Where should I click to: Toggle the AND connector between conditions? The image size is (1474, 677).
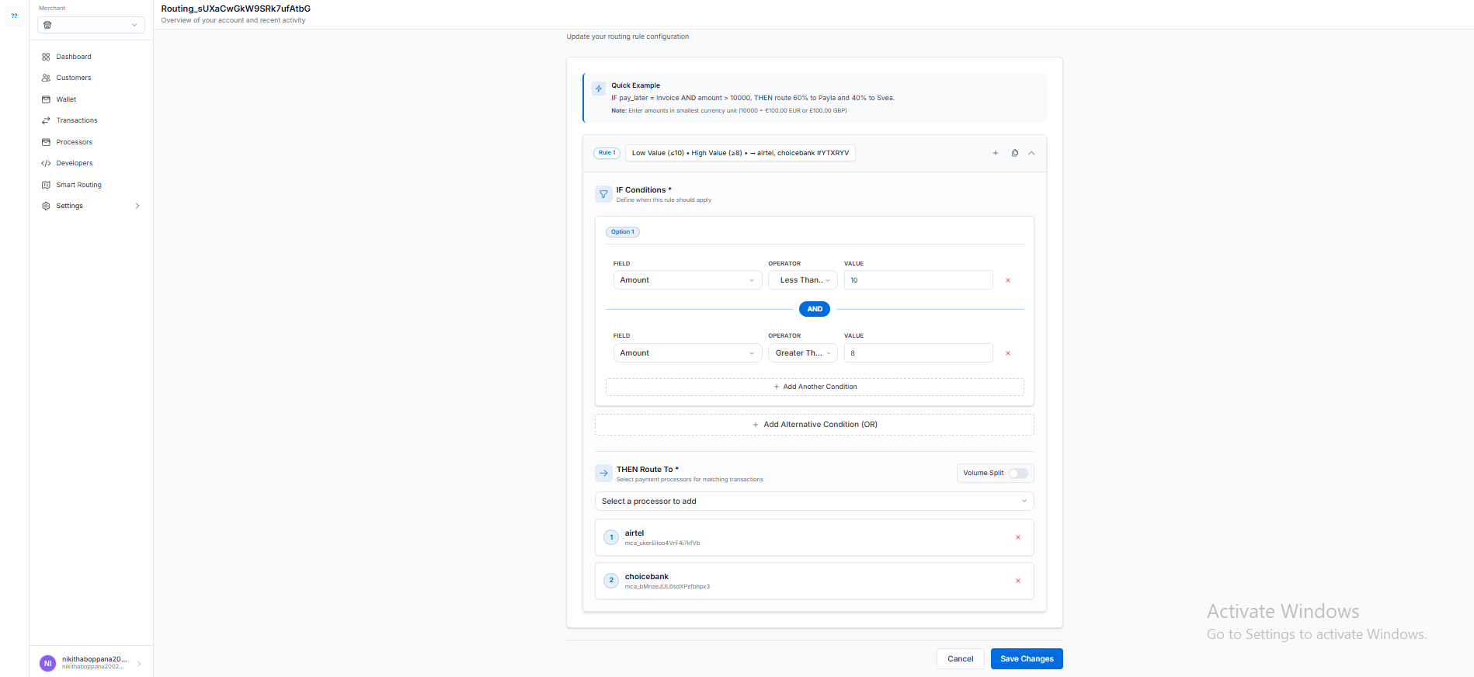(x=814, y=309)
